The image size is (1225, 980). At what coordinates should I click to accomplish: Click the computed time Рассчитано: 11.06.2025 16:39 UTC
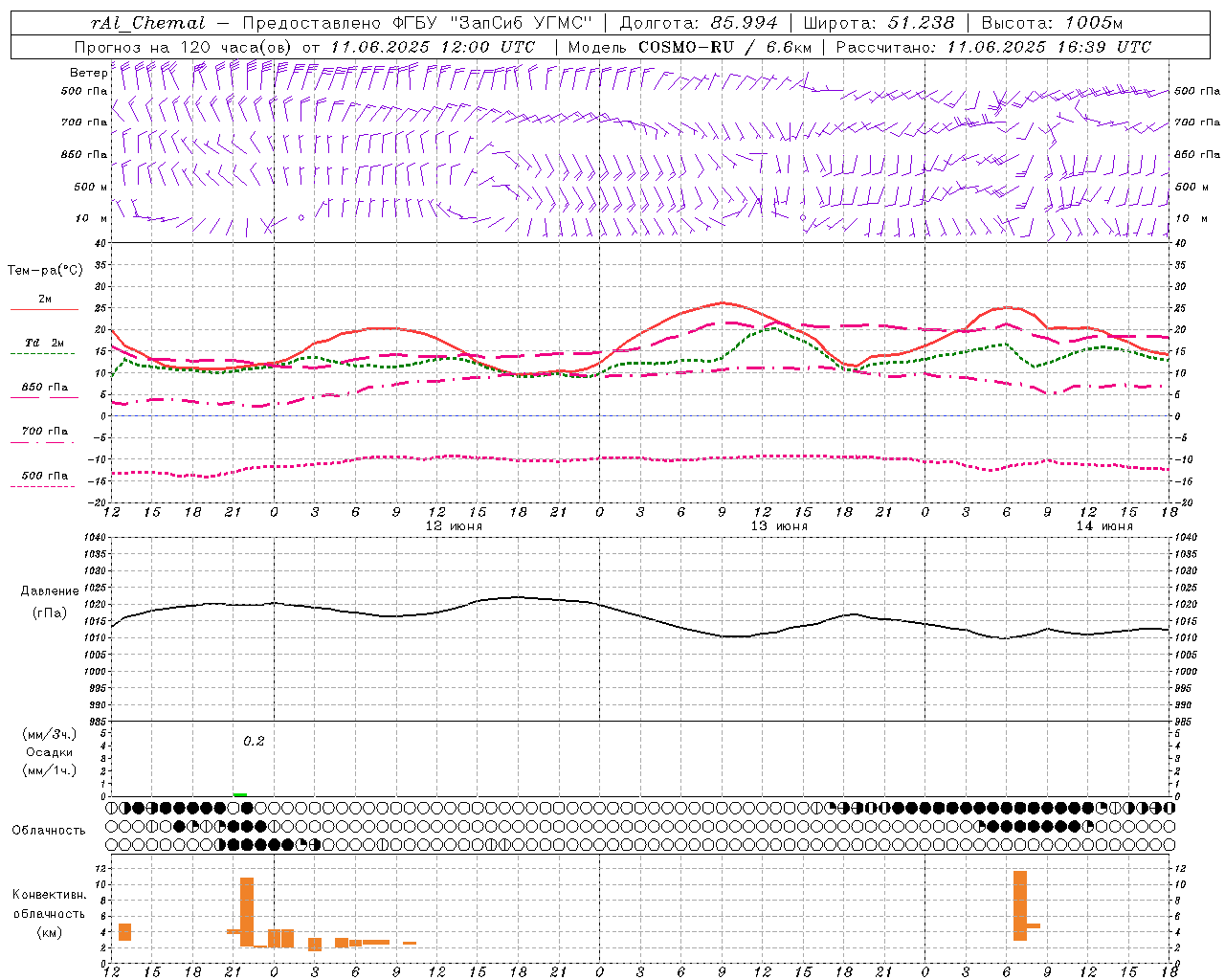pyautogui.click(x=993, y=47)
